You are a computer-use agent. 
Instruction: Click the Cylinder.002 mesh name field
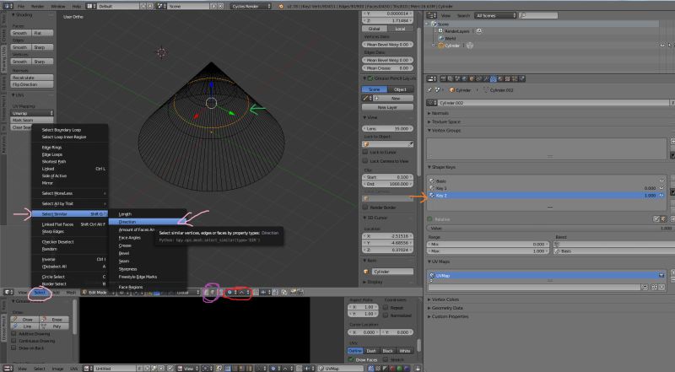click(x=553, y=103)
